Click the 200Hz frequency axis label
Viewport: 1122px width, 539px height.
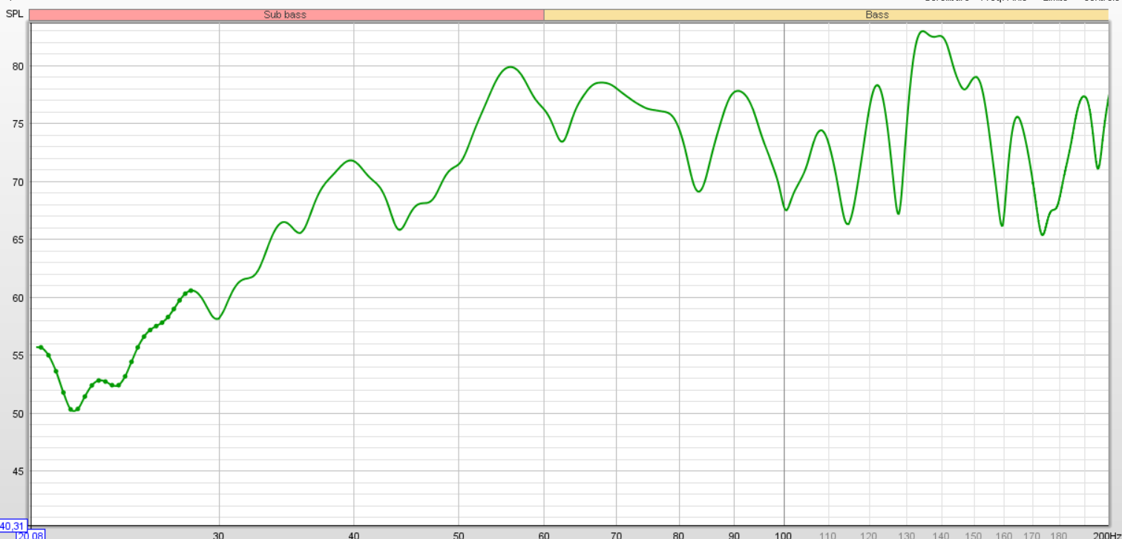(1106, 535)
